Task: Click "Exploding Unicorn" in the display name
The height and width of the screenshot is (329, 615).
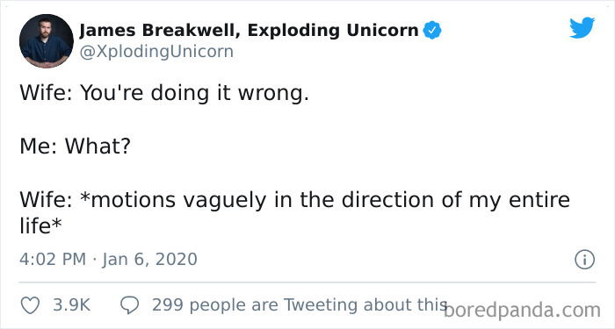Action: [x=333, y=30]
